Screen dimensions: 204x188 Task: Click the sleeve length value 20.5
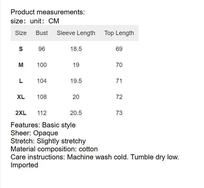[x=76, y=113]
